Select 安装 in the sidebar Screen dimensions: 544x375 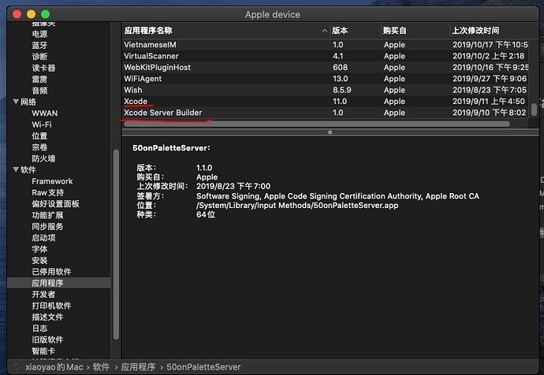coord(39,260)
